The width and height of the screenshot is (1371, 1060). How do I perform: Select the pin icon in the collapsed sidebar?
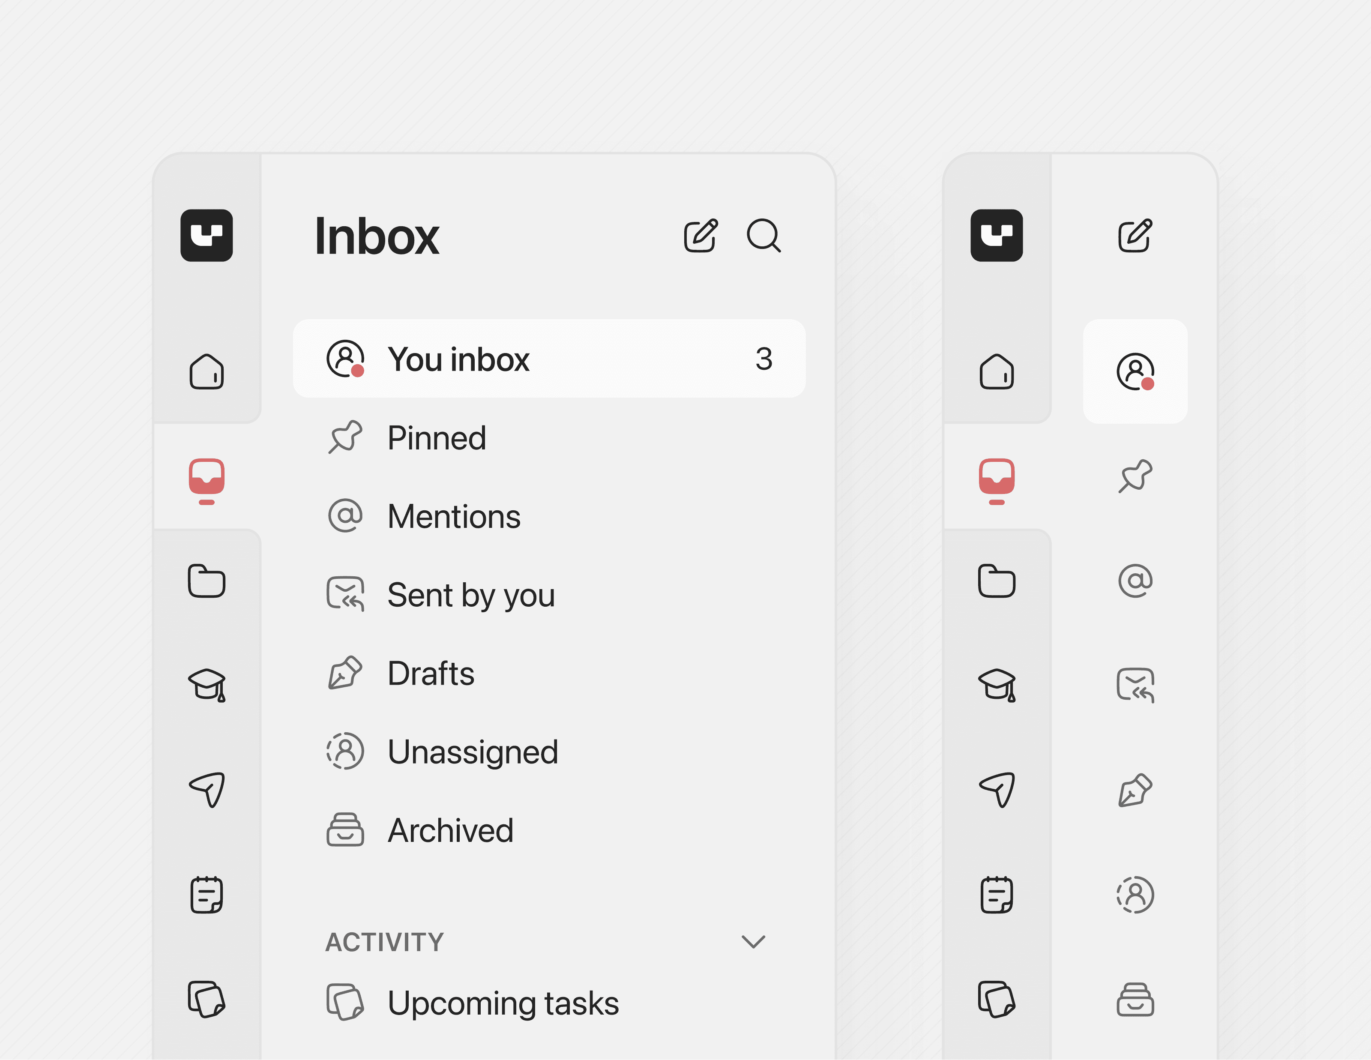pyautogui.click(x=1135, y=476)
